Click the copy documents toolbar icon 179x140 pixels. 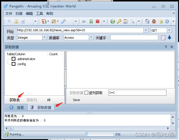(x=16, y=21)
